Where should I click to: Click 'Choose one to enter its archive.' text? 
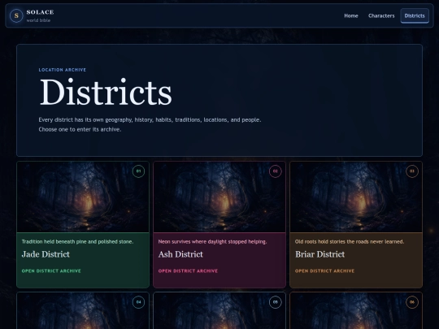pos(80,129)
